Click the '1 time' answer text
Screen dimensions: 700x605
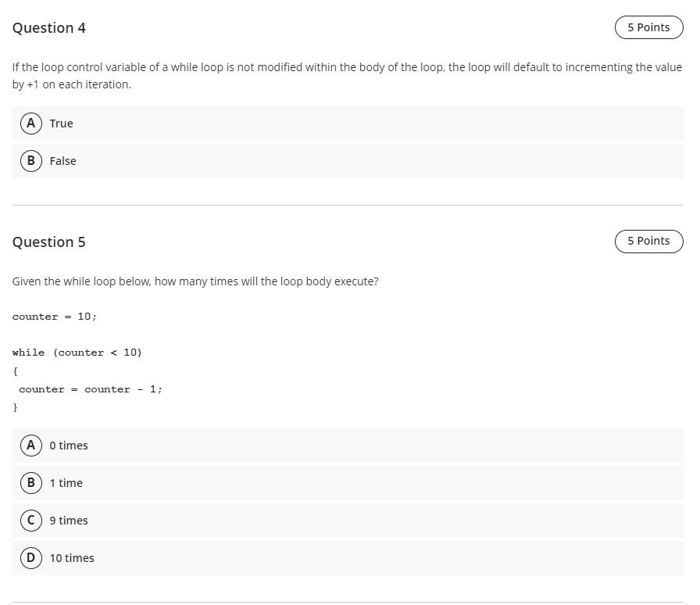pos(66,483)
